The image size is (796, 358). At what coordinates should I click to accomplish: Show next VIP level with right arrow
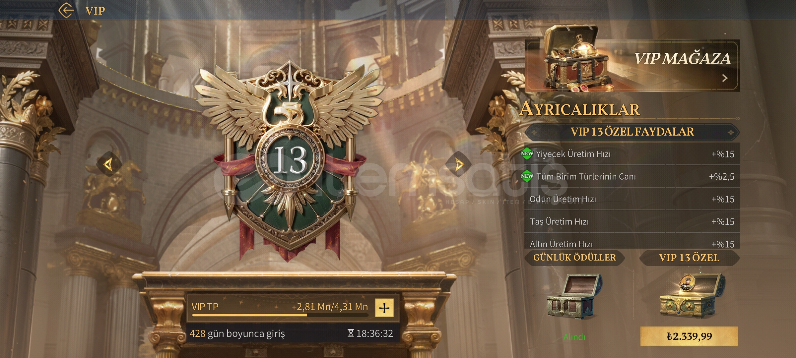click(x=459, y=164)
